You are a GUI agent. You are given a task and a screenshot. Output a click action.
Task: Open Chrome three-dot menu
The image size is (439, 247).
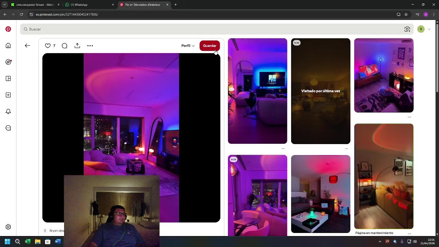pyautogui.click(x=434, y=14)
